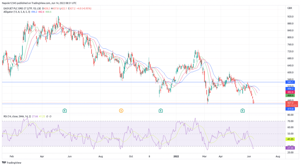Click the 50.00 RSI axis label
The image size is (301, 166).
[x=290, y=134]
